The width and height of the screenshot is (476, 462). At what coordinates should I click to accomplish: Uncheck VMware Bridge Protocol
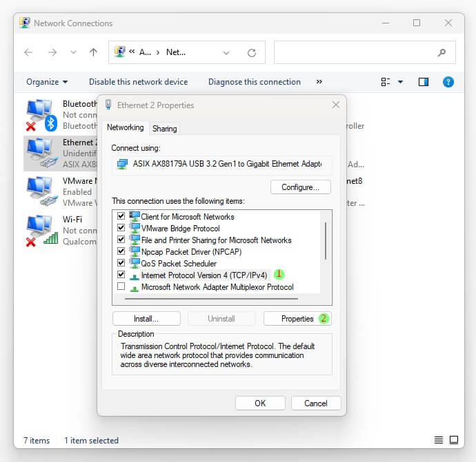pyautogui.click(x=121, y=228)
